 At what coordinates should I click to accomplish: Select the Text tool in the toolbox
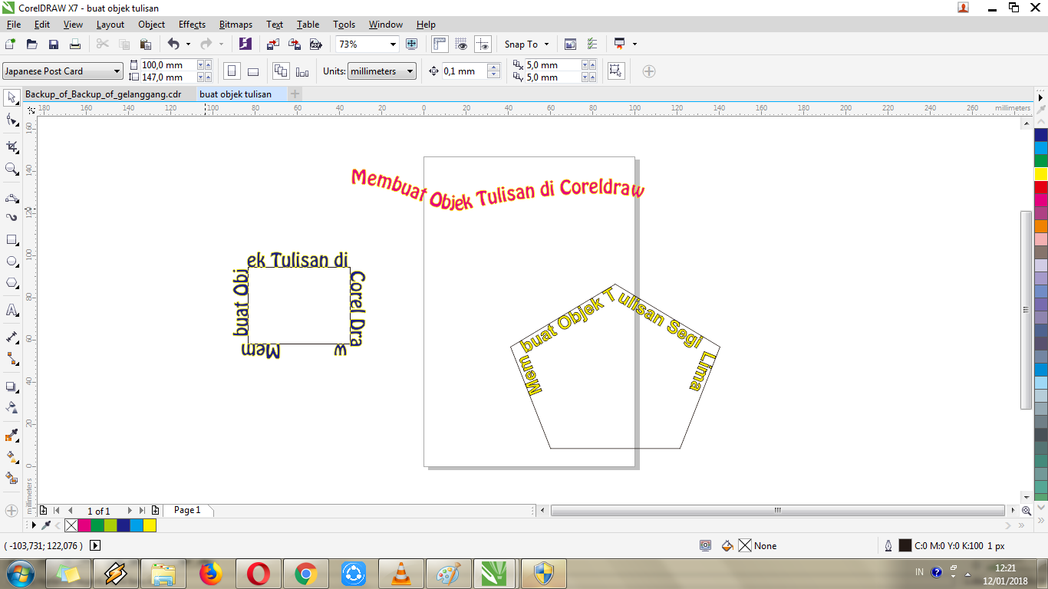click(x=12, y=310)
